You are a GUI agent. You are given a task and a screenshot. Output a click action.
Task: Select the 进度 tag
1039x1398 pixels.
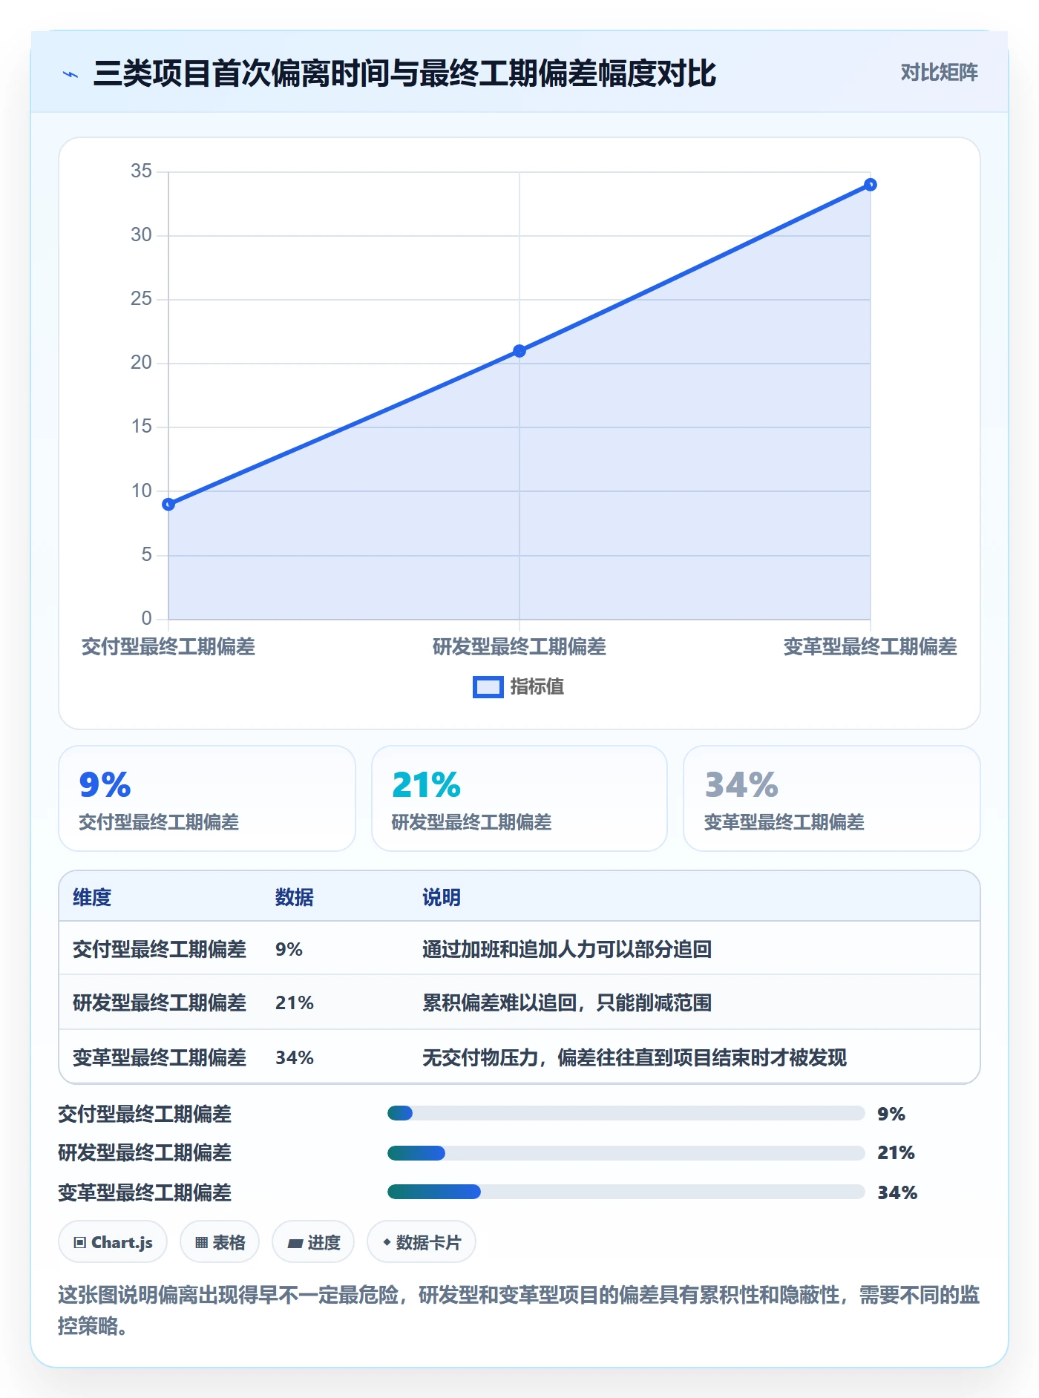pyautogui.click(x=313, y=1242)
